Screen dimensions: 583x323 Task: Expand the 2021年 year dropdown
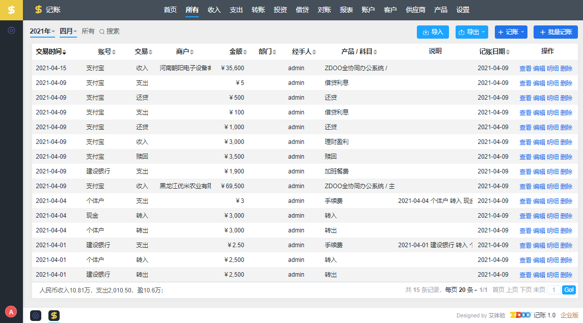42,32
